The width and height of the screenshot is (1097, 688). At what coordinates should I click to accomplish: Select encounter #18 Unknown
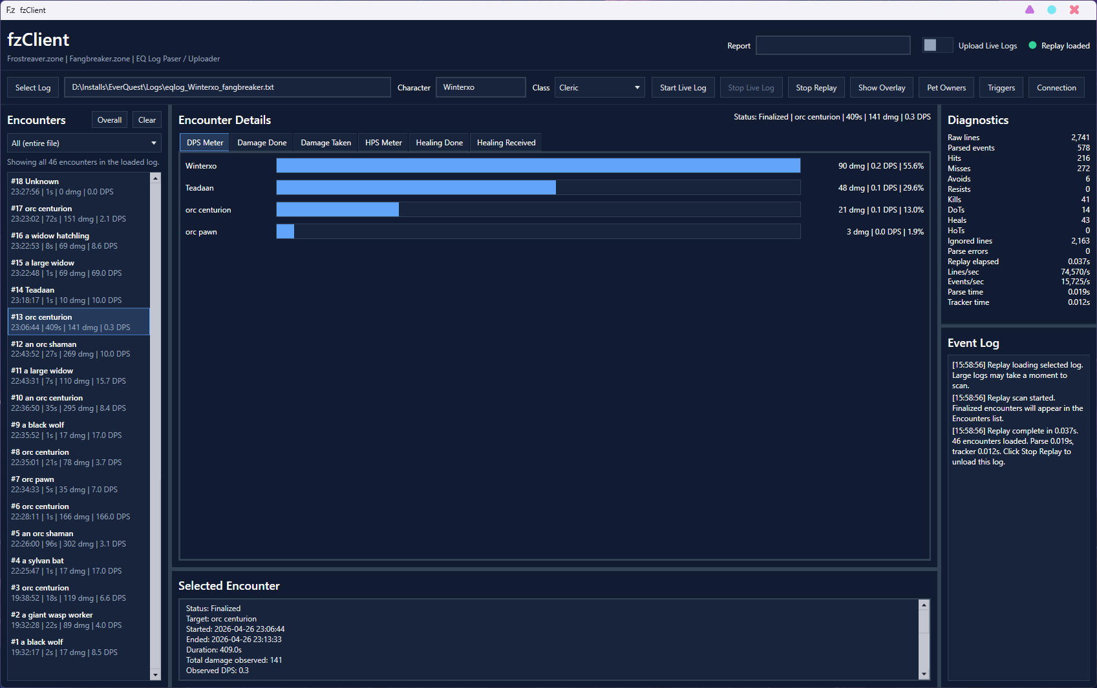(79, 187)
